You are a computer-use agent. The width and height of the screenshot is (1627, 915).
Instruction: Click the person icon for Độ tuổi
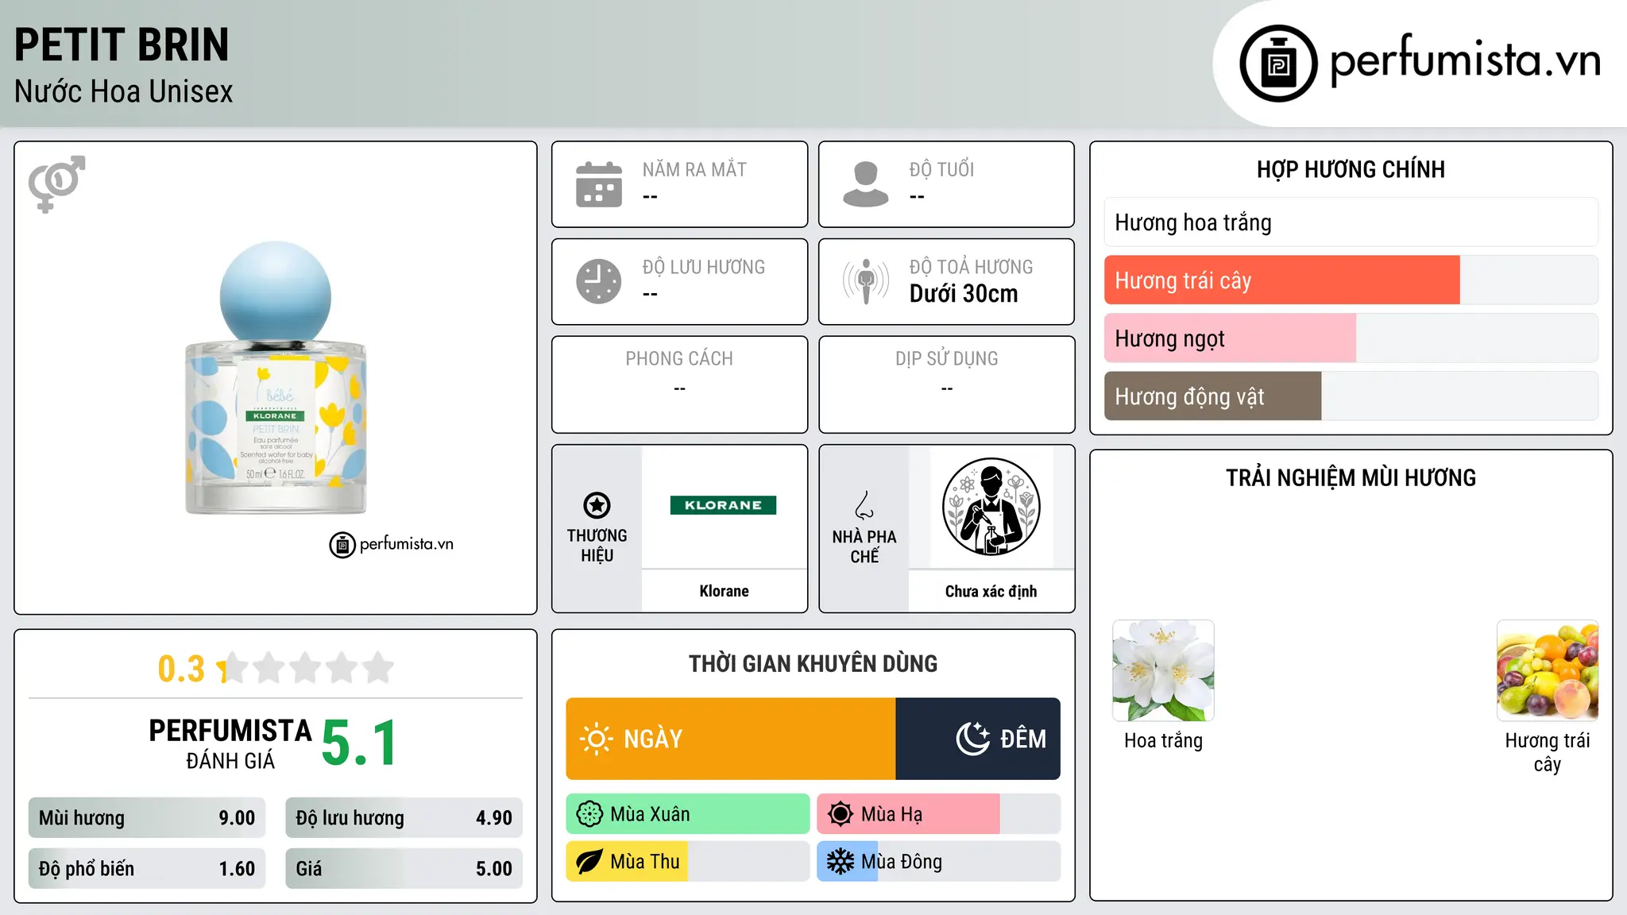[x=866, y=184]
